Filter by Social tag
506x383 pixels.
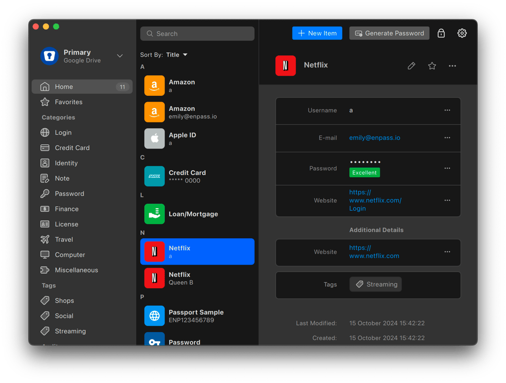pyautogui.click(x=82, y=316)
